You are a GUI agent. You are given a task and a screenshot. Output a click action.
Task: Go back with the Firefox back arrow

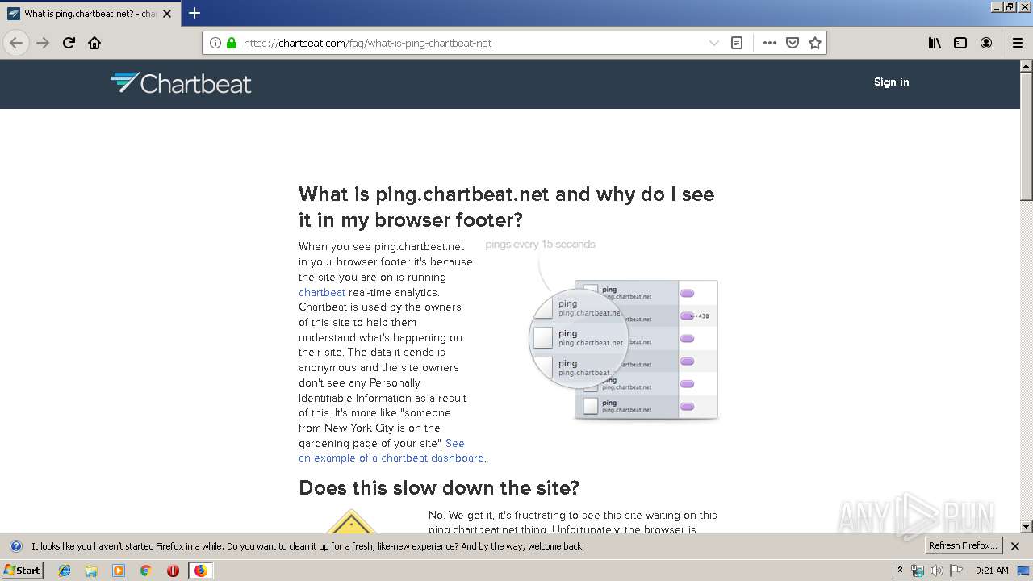[16, 43]
